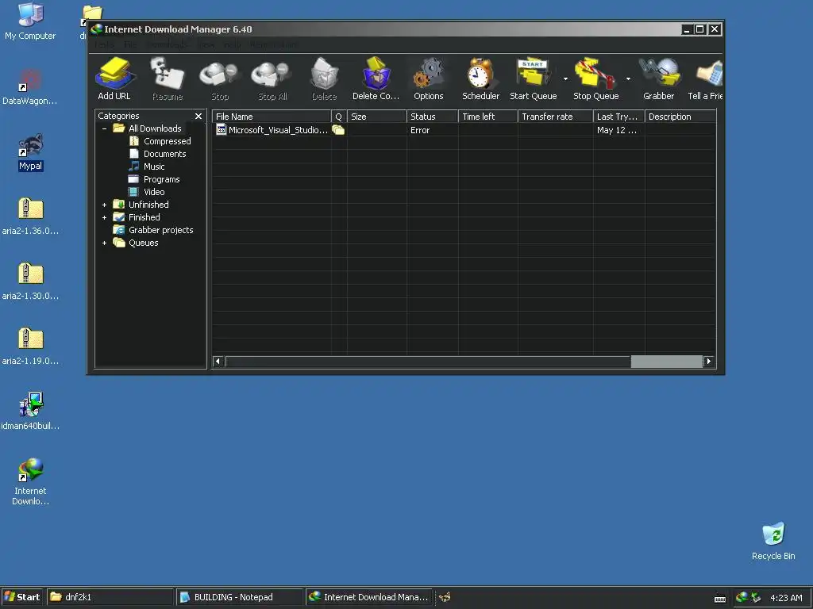Expand the Unfinished category node
This screenshot has height=609, width=813.
pos(104,205)
